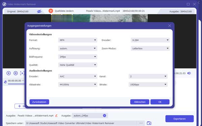
Task: Click the Videoeinstellungen heading
Action: [x=40, y=34]
